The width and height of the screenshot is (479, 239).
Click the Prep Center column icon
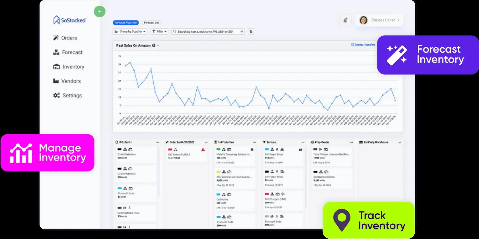(313, 142)
